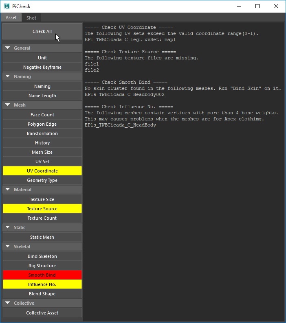This screenshot has width=286, height=323.
Task: Click the 'Check UV Coordinate' log header
Action: 129,27
